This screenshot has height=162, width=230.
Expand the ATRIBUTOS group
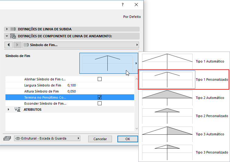9,109
